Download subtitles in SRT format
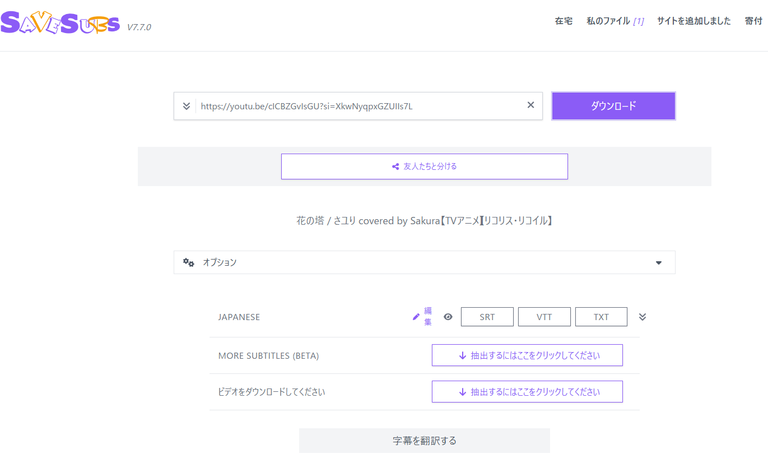The image size is (768, 458). point(487,316)
